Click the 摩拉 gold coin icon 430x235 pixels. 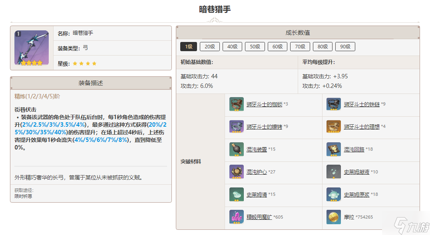(334, 217)
